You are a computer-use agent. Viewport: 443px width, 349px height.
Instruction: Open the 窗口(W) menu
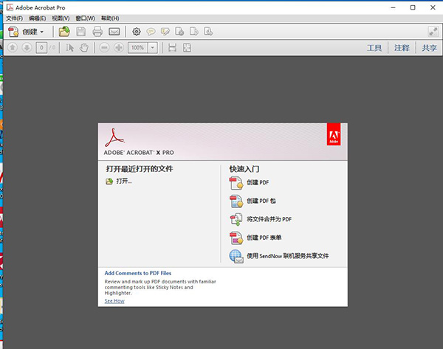coord(86,18)
